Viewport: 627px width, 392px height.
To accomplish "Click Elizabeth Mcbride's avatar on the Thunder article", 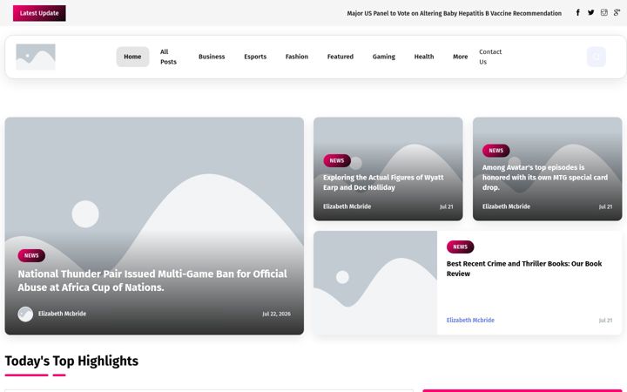I will point(25,314).
